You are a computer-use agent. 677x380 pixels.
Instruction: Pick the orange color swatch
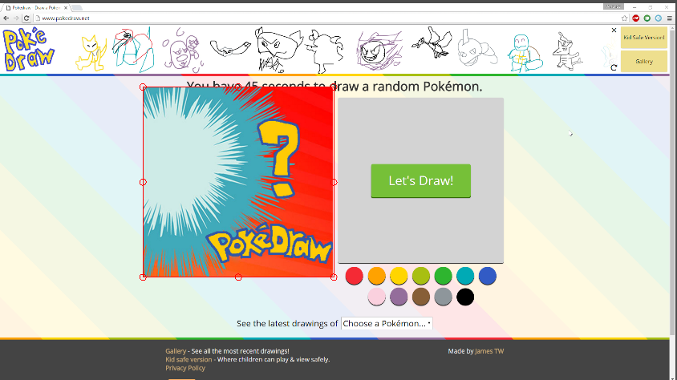(376, 276)
